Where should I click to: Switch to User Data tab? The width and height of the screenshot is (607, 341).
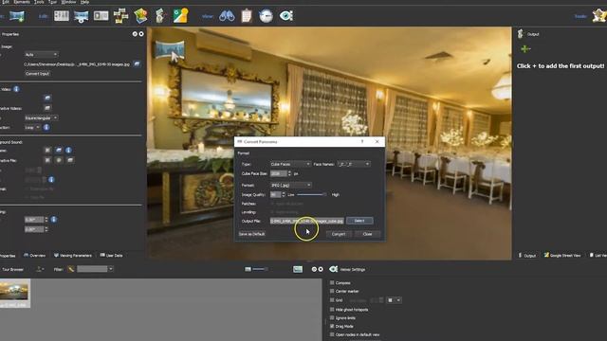[x=111, y=255]
